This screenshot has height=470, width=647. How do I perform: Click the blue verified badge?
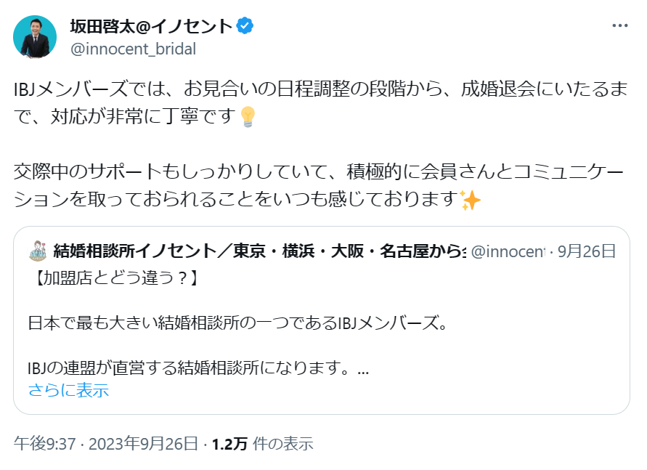coord(246,26)
